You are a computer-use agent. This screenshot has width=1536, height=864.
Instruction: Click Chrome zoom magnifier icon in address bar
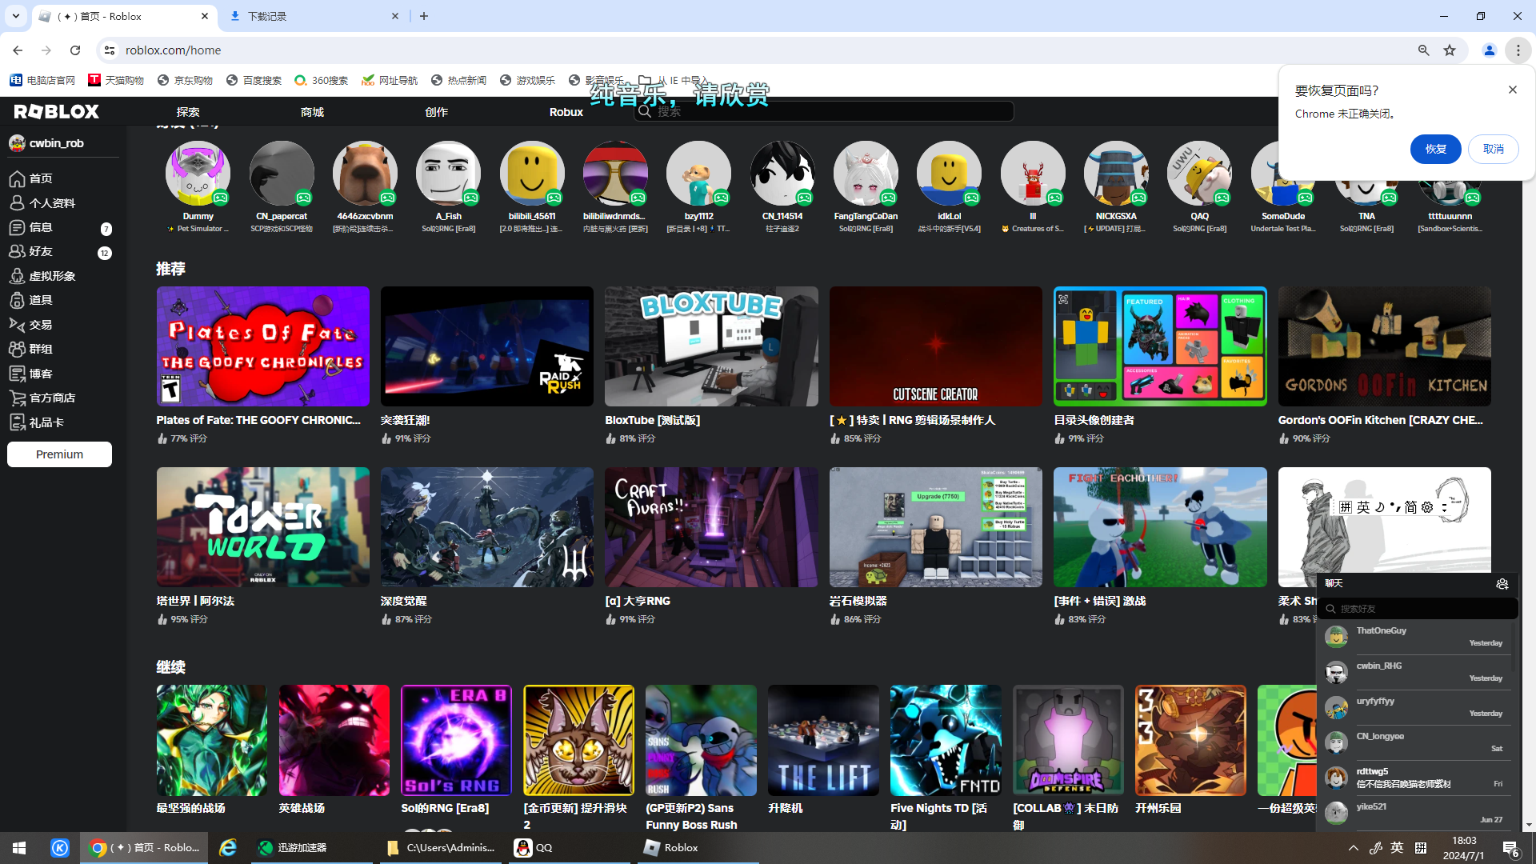tap(1424, 50)
